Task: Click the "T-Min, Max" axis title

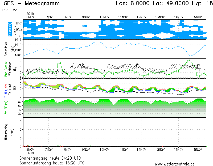Action: coord(6,90)
